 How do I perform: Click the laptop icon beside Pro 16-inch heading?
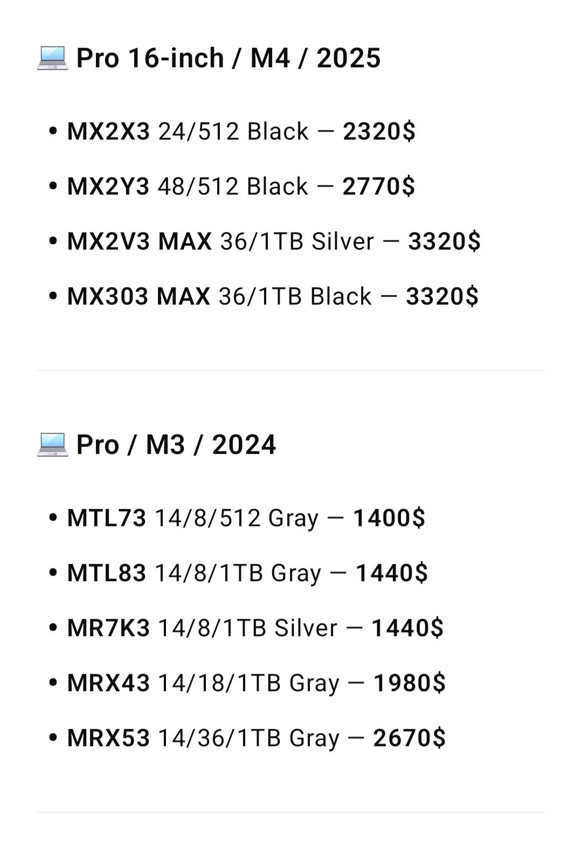pyautogui.click(x=52, y=58)
